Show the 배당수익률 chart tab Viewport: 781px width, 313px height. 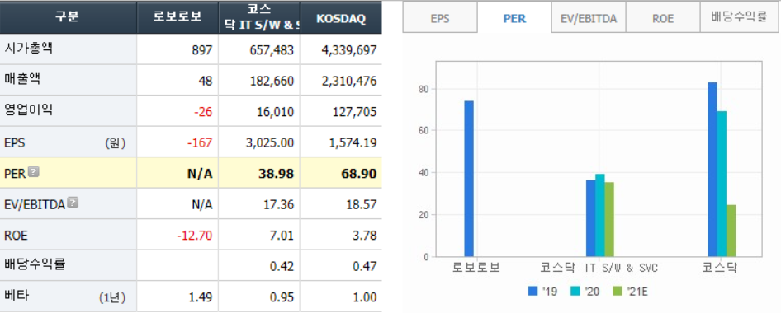739,18
